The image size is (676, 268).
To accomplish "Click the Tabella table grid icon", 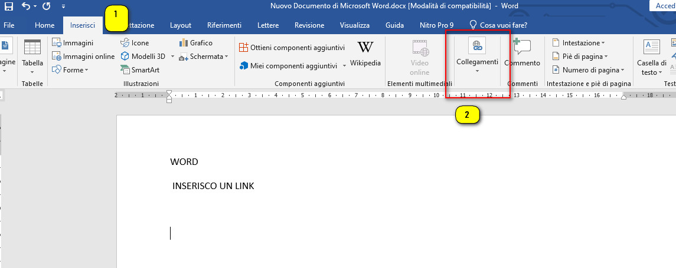I will tap(32, 47).
